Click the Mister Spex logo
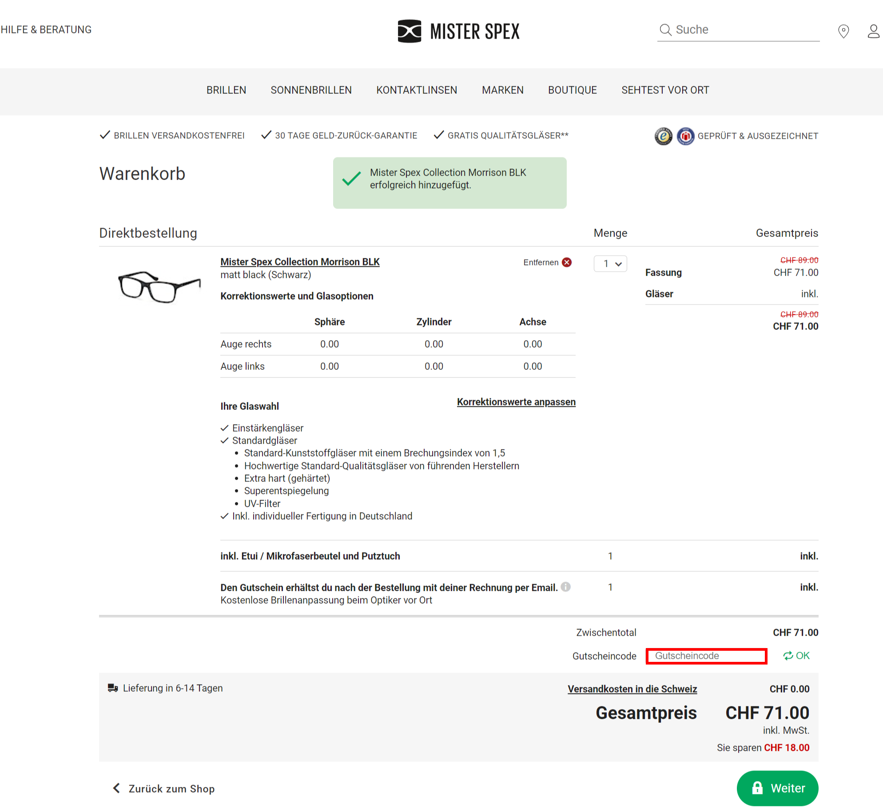Image resolution: width=883 pixels, height=809 pixels. pyautogui.click(x=458, y=31)
